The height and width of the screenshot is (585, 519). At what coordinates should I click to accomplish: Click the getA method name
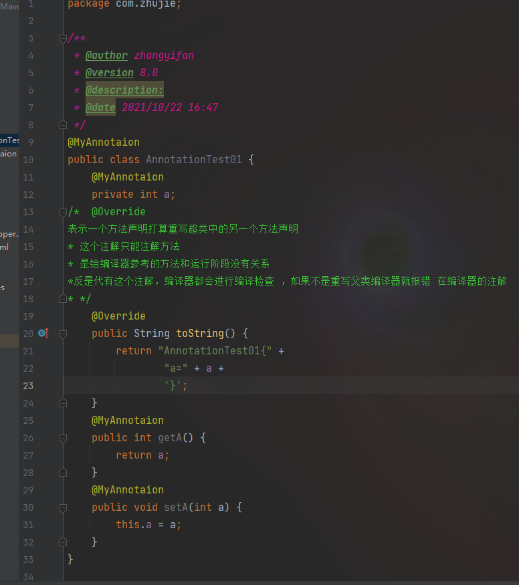170,438
